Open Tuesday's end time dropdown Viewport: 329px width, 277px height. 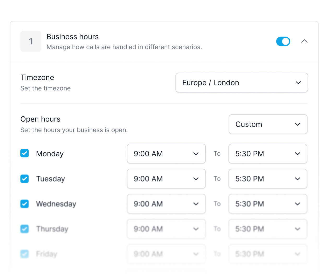pyautogui.click(x=268, y=179)
